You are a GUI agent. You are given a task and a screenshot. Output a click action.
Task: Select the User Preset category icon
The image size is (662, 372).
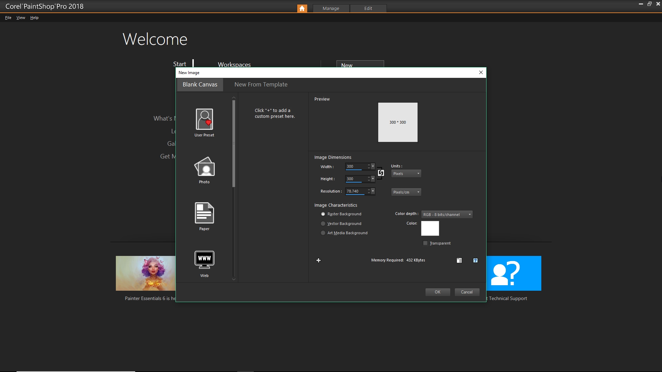[204, 119]
